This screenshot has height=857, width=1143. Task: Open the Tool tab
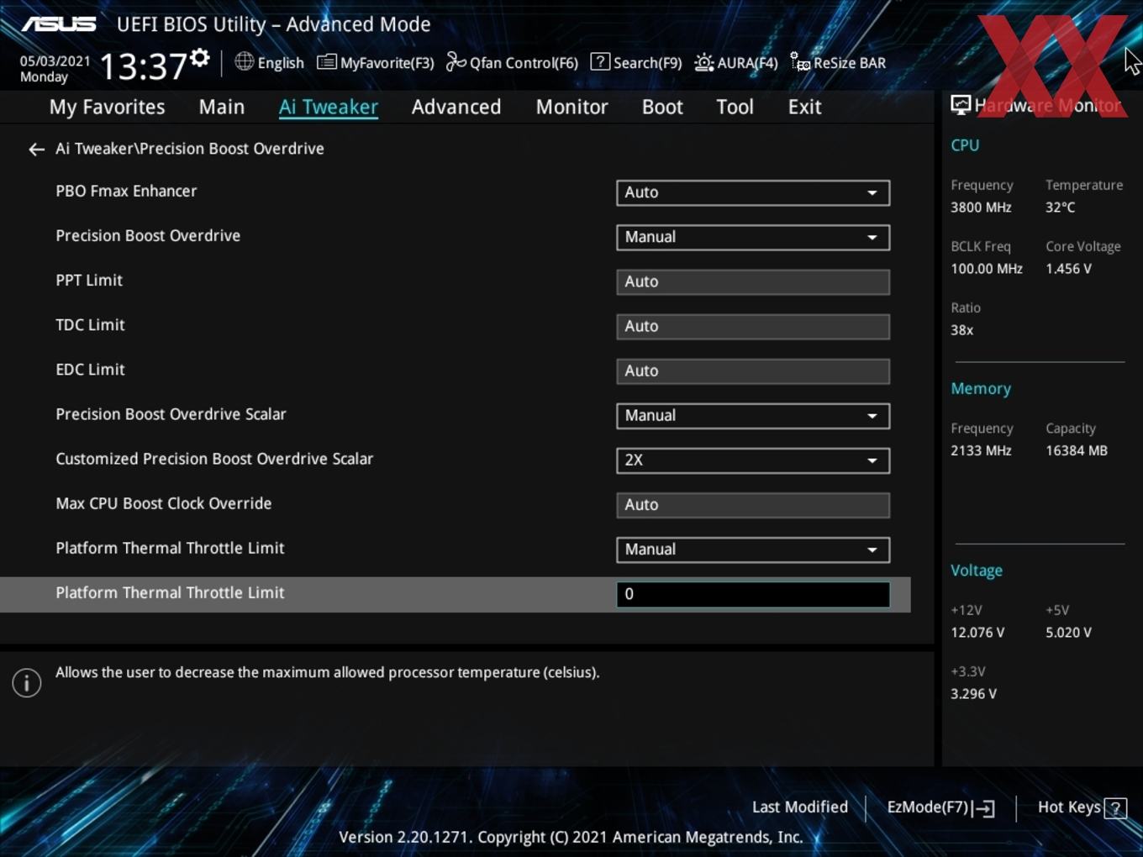[735, 107]
